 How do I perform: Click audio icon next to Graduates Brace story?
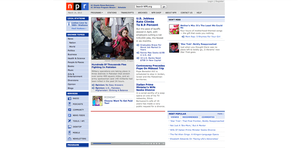click(x=138, y=45)
